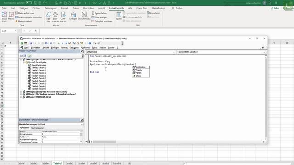Click the Break pause icon in VBA toolbar

coord(62,43)
